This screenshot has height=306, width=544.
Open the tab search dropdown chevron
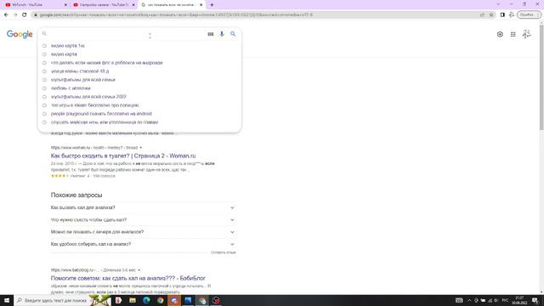(499, 4)
